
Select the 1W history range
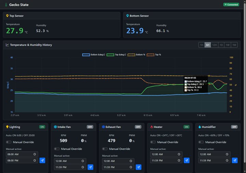pyautogui.click(x=228, y=45)
